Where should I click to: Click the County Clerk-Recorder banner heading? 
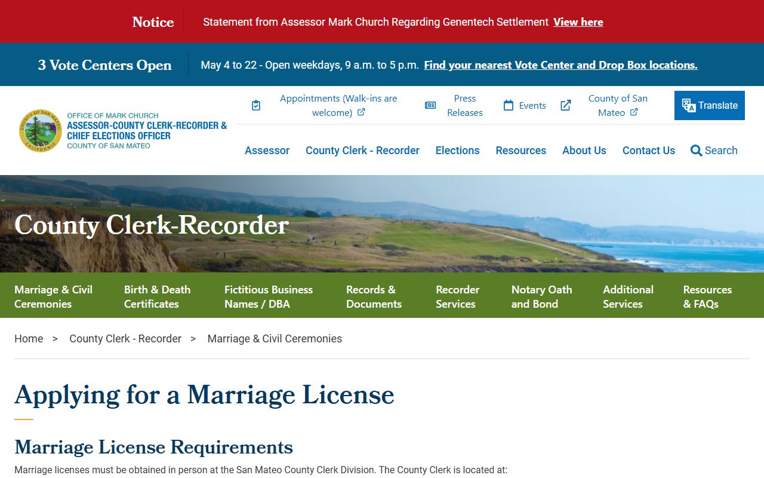152,225
